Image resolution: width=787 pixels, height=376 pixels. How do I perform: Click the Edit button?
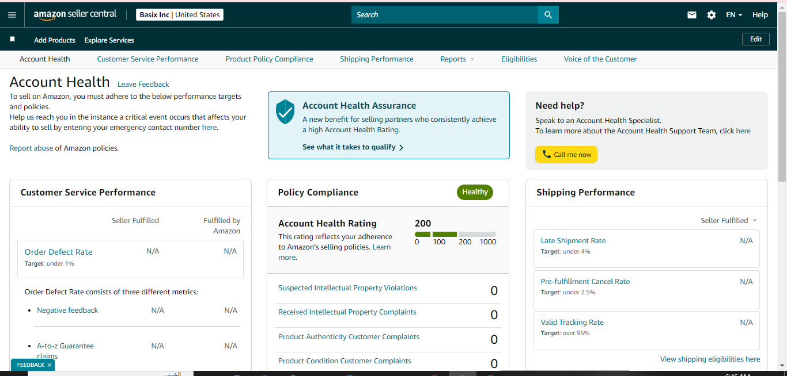pyautogui.click(x=756, y=39)
